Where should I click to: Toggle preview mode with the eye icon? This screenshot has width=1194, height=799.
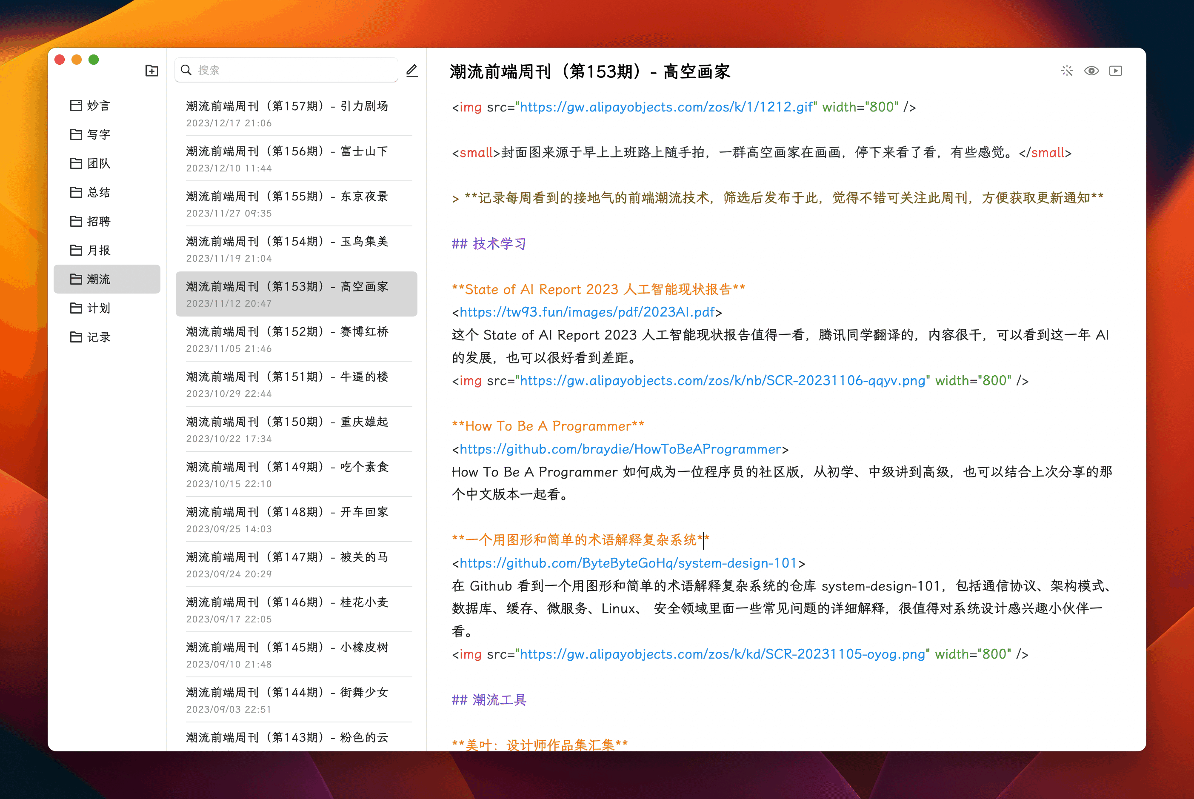pos(1091,71)
